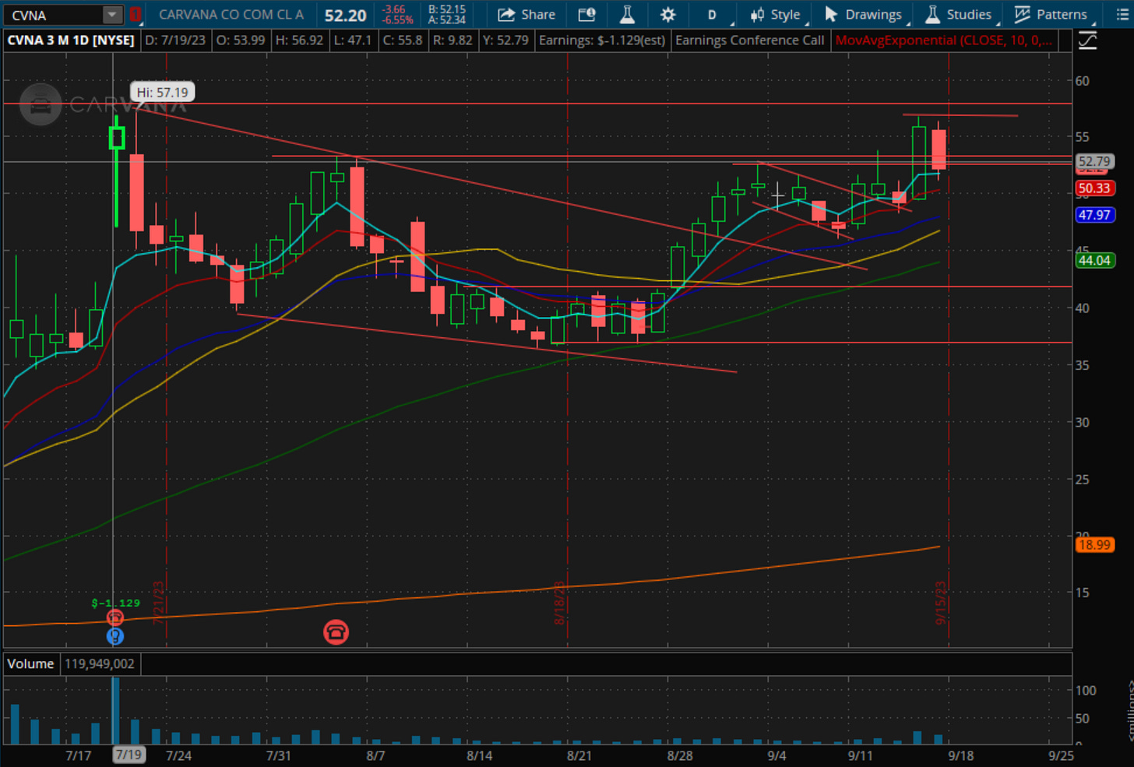Click the MovAvgExponential study label
This screenshot has height=767, width=1134.
coord(944,40)
